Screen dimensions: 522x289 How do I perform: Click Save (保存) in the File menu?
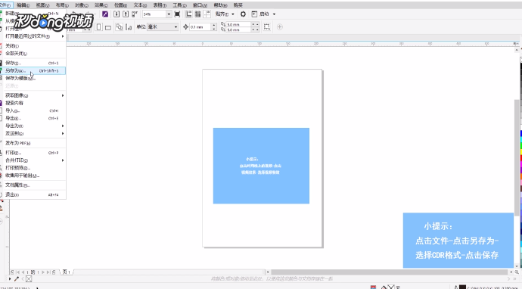coord(33,63)
